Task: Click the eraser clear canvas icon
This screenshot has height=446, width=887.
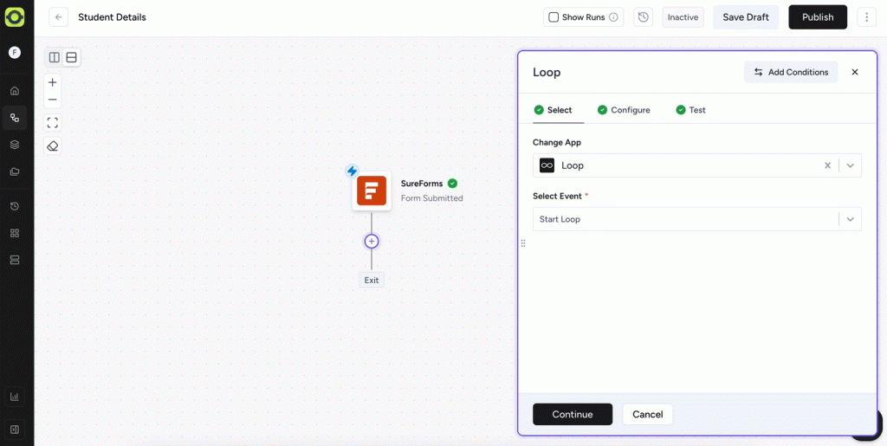Action: tap(53, 146)
